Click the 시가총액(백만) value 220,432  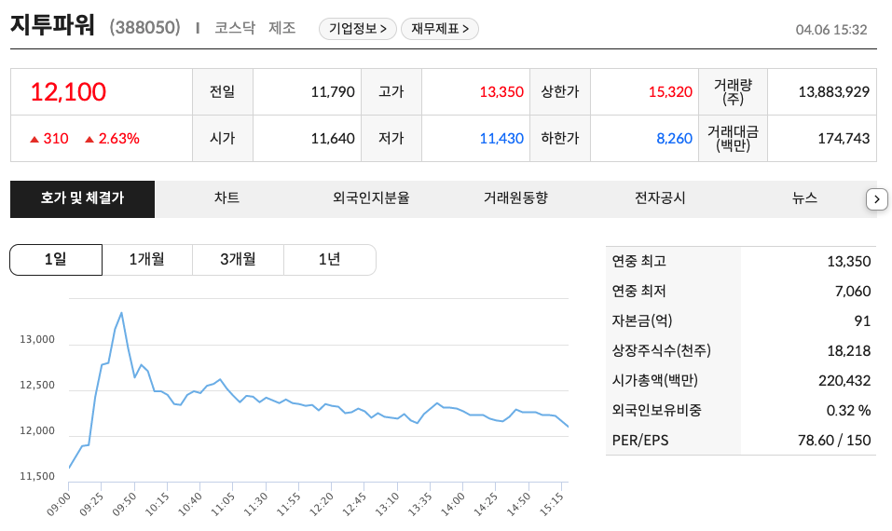844,380
